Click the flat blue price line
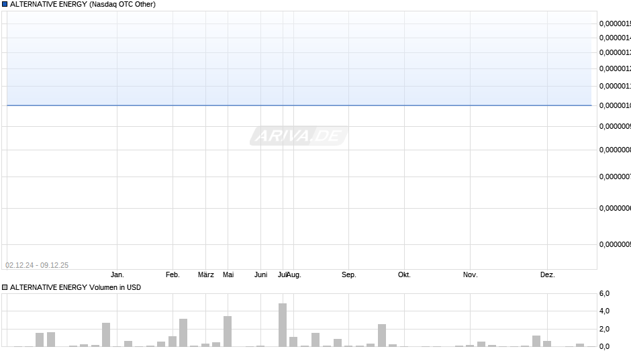The height and width of the screenshot is (353, 631). [x=299, y=105]
